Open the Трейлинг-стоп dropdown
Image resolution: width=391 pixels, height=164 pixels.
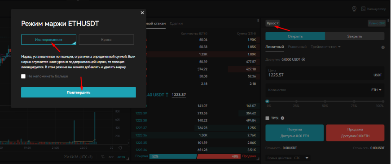[x=325, y=46]
